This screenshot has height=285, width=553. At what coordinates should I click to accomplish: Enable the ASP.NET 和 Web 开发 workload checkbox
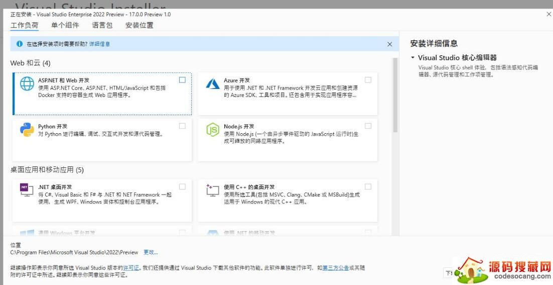pos(182,80)
